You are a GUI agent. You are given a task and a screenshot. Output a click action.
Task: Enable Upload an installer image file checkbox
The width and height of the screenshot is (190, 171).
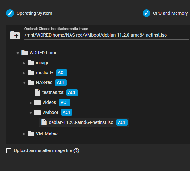click(9, 151)
